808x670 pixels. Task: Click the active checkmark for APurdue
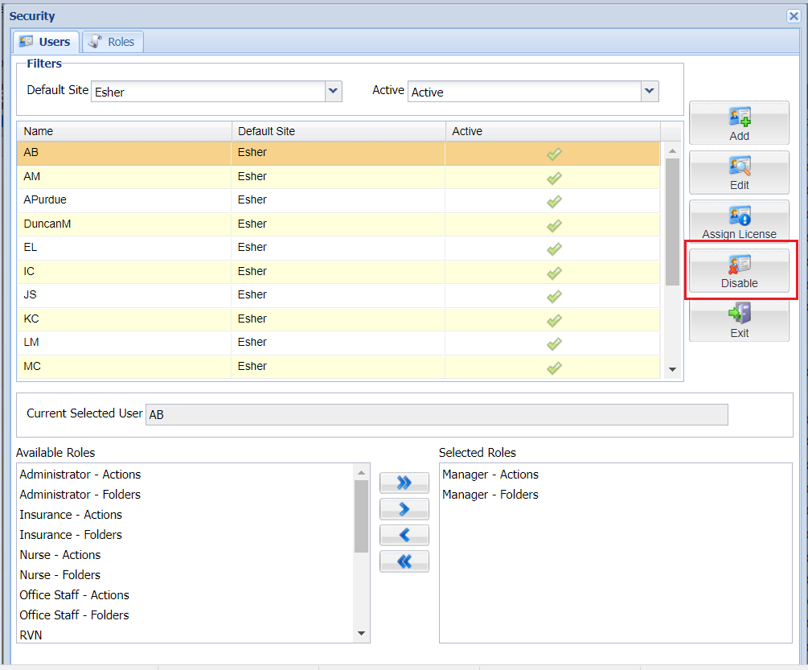pyautogui.click(x=554, y=201)
